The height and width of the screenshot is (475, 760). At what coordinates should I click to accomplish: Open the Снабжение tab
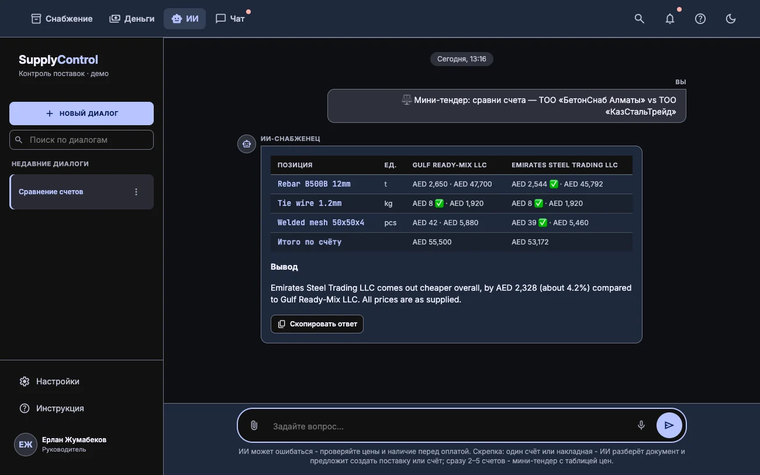(62, 19)
